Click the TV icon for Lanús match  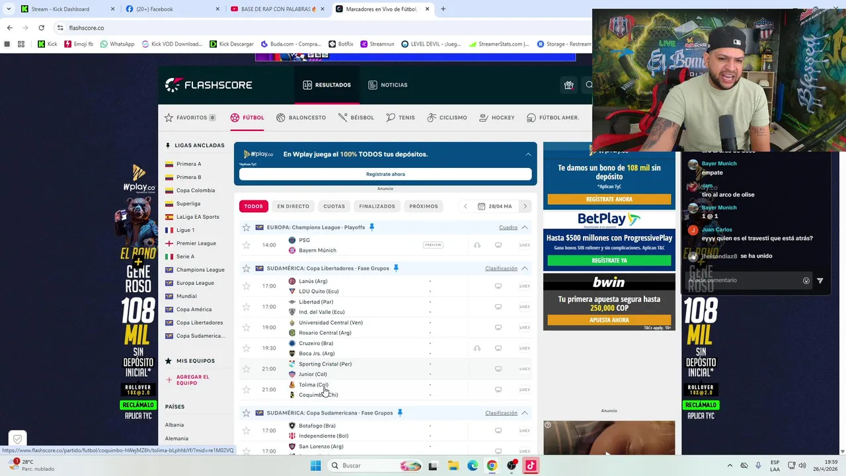498,286
